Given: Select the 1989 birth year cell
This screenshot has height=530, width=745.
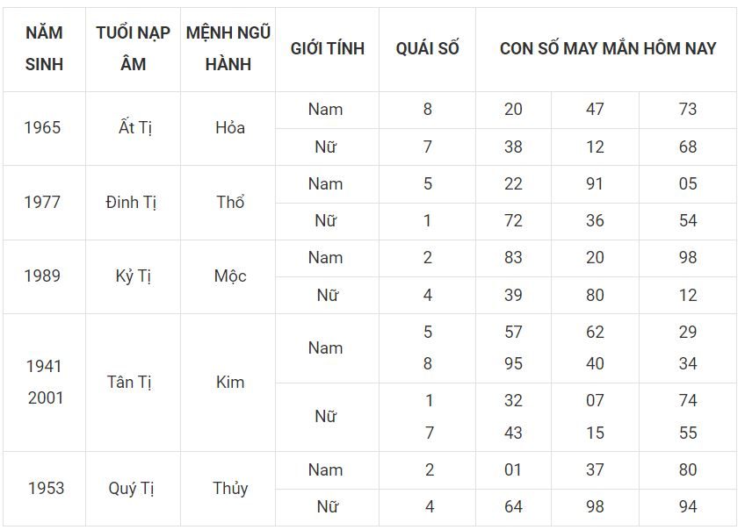Looking at the screenshot, I should [x=43, y=276].
